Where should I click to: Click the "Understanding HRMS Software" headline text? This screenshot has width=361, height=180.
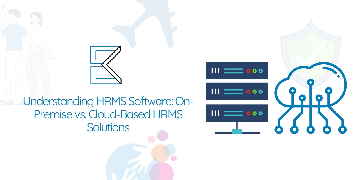[x=108, y=102]
